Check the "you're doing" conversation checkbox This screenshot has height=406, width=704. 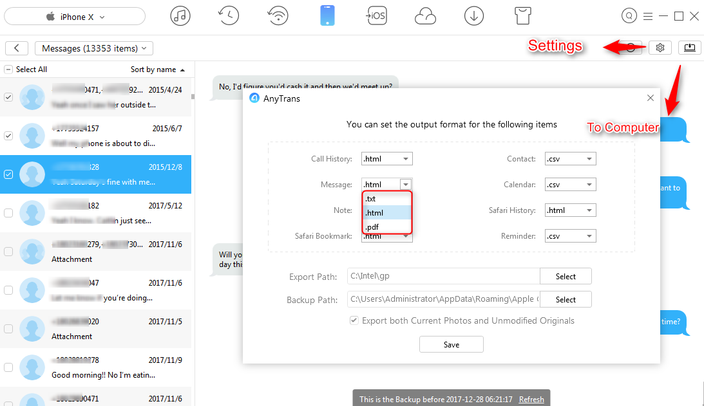click(8, 290)
